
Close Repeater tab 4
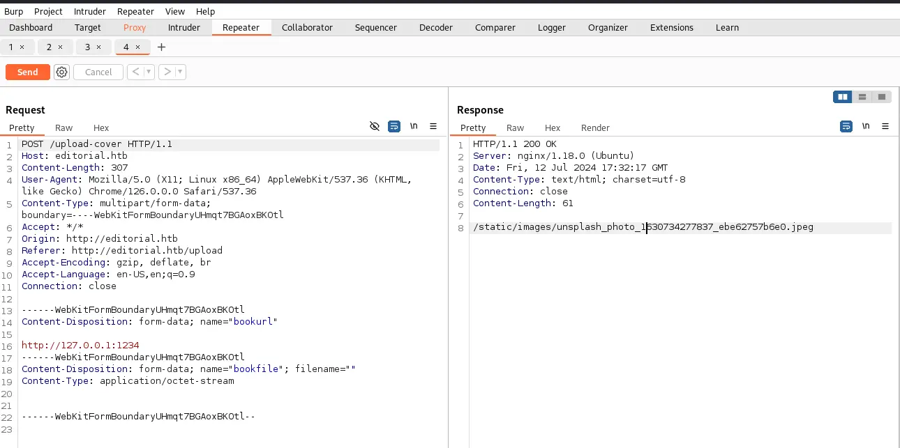[x=137, y=47]
